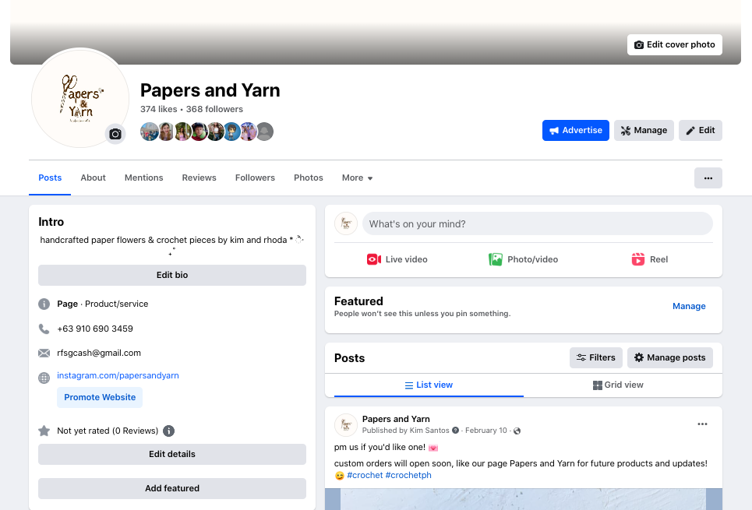Viewport: 752px width, 510px height.
Task: Click post's page avatar
Action: click(346, 424)
